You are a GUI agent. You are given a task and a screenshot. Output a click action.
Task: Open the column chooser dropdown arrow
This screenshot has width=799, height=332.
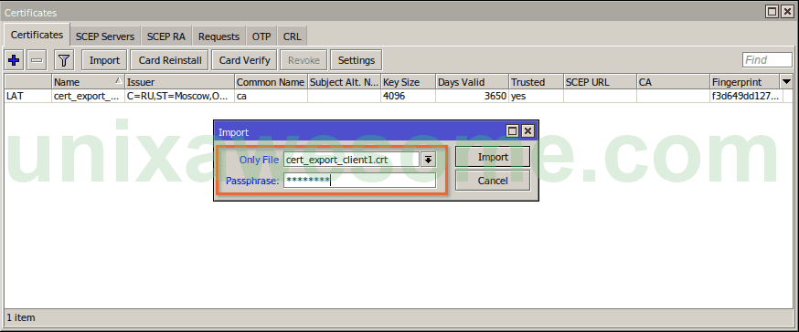[786, 82]
